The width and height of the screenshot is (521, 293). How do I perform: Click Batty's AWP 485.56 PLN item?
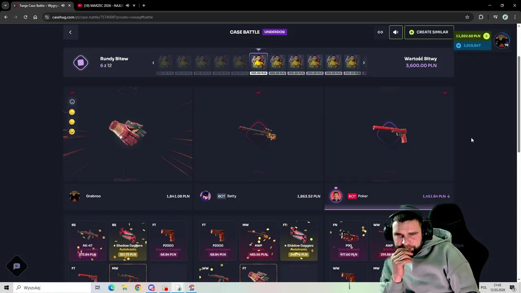(x=258, y=240)
